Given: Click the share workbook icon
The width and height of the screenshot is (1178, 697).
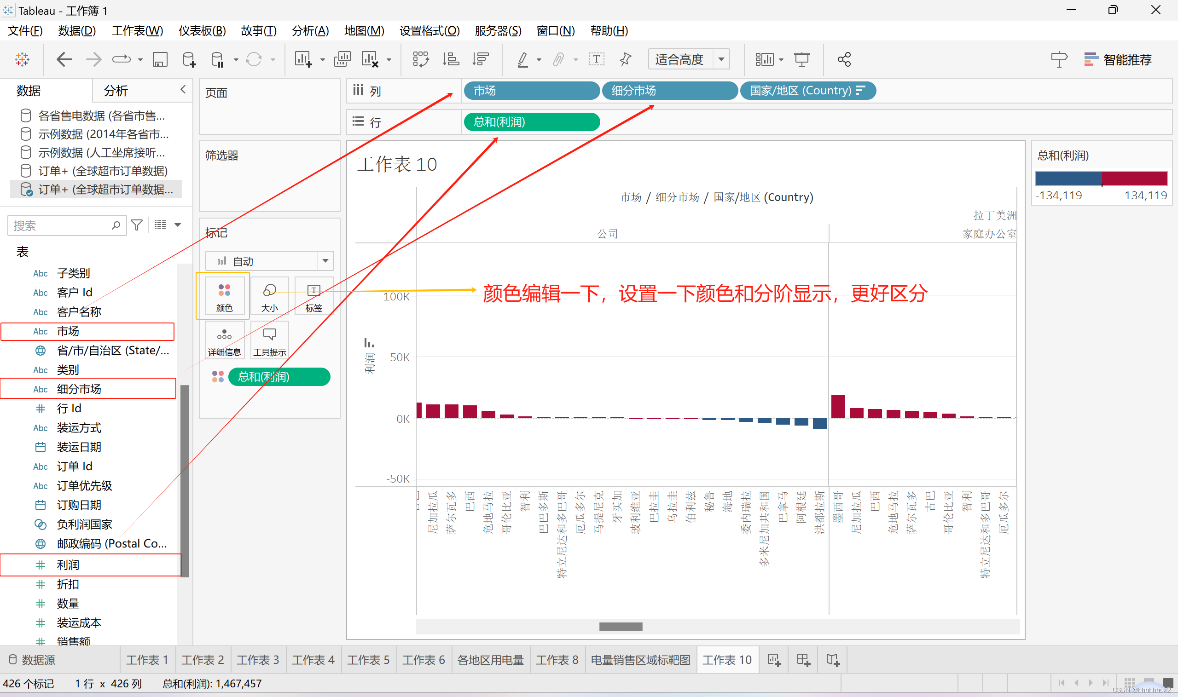Looking at the screenshot, I should (844, 60).
